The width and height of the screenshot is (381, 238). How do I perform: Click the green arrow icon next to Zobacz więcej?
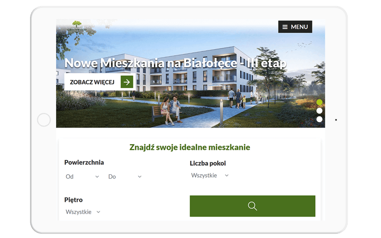tap(127, 82)
